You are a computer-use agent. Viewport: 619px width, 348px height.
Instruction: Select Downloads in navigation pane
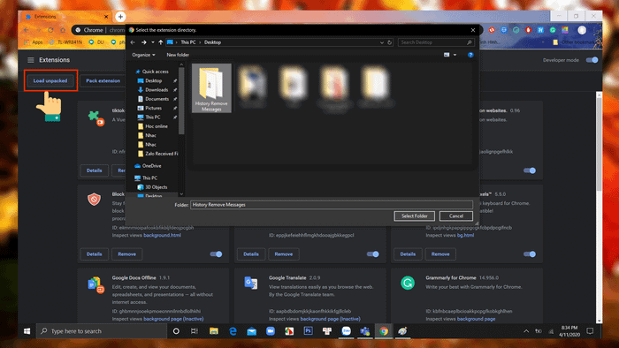(157, 90)
